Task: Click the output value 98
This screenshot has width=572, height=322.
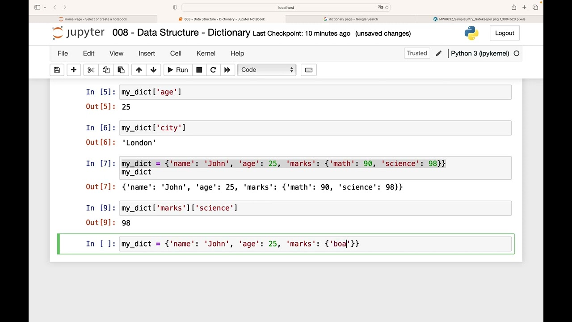Action: (x=126, y=223)
